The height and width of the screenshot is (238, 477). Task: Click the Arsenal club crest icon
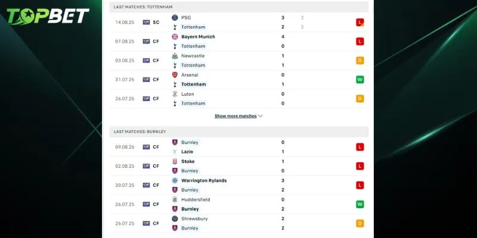click(x=175, y=75)
